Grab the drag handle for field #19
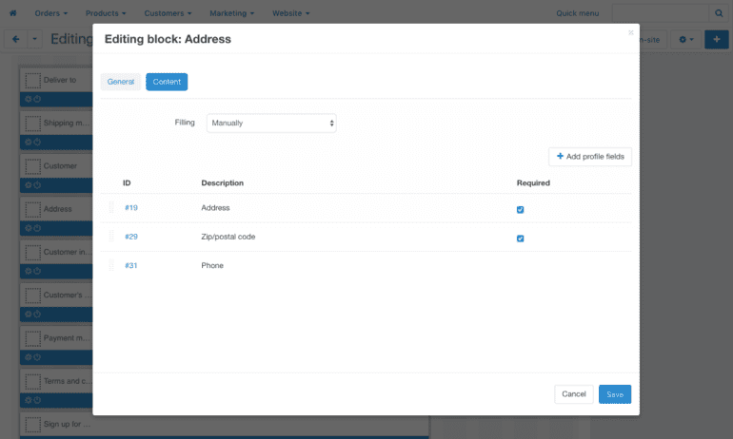This screenshot has height=439, width=733. 111,207
